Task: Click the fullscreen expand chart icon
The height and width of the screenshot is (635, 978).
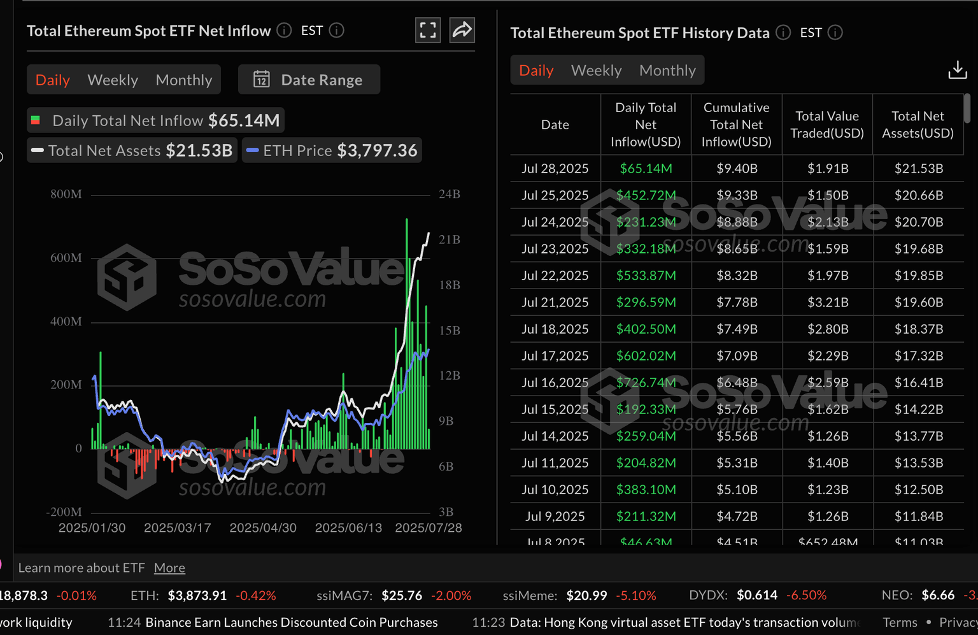Action: (428, 30)
